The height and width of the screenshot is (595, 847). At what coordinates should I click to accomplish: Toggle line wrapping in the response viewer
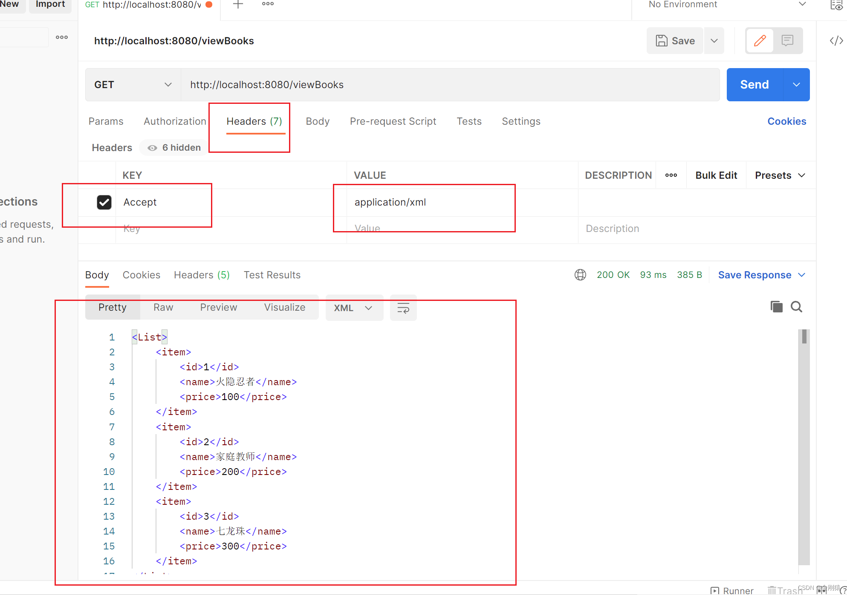click(403, 307)
